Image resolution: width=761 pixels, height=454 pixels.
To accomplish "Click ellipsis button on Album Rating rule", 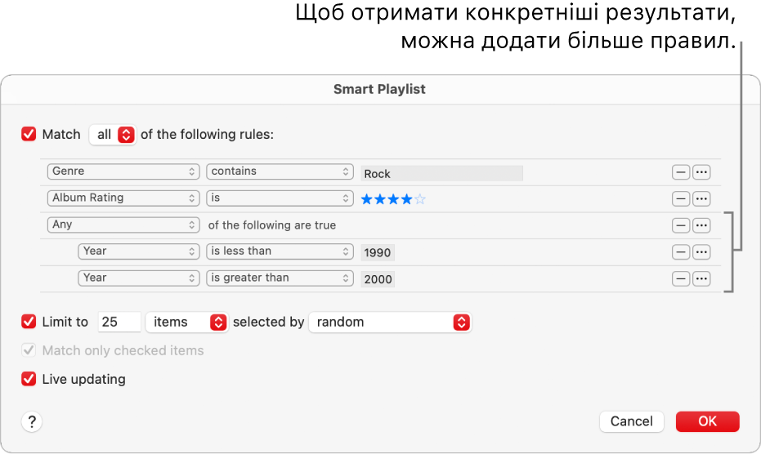I will pyautogui.click(x=701, y=198).
